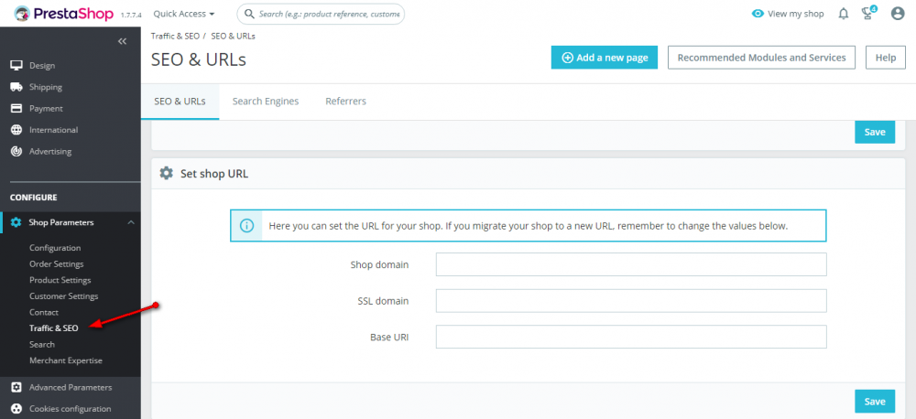916x419 pixels.
Task: Open the user profile avatar icon
Action: pos(898,14)
